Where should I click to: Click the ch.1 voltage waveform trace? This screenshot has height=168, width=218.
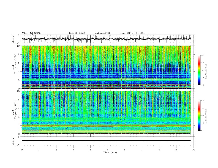click(x=106, y=39)
